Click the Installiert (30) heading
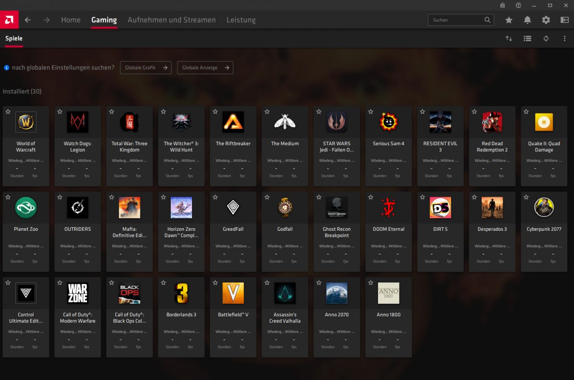Screen dimensions: 574x380 tap(22, 91)
